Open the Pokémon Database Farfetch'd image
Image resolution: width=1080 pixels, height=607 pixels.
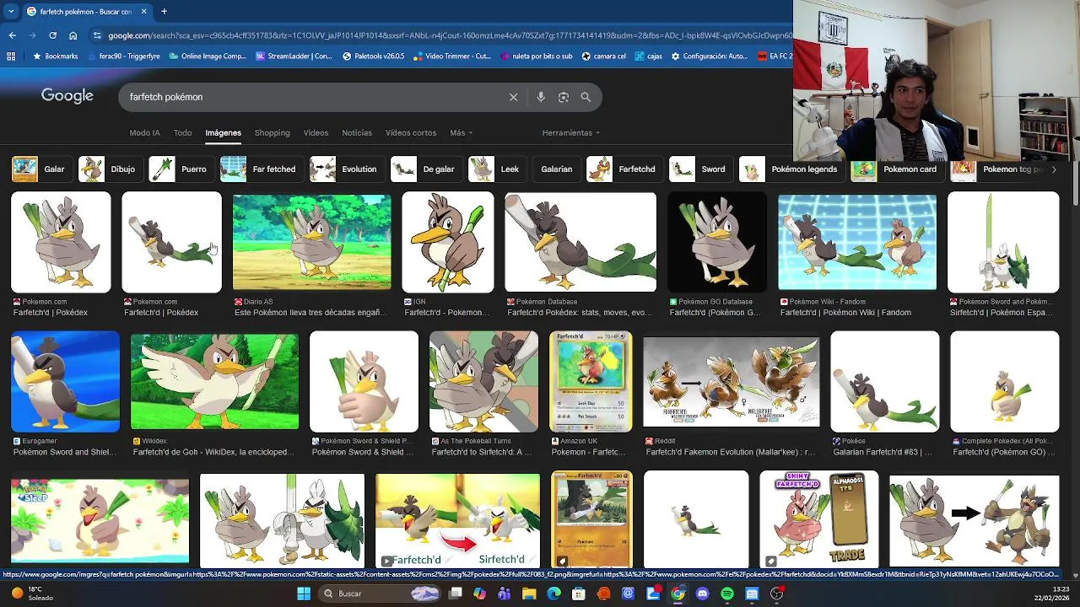click(x=580, y=243)
